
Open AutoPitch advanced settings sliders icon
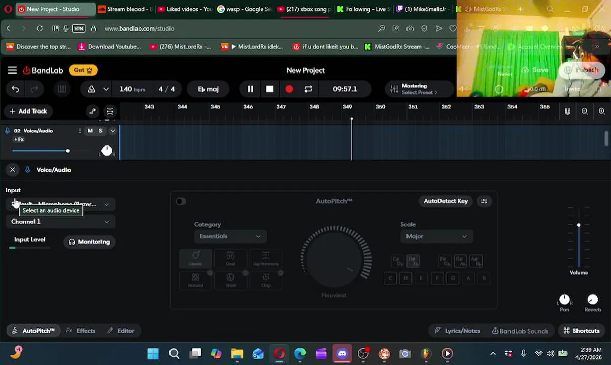point(484,201)
